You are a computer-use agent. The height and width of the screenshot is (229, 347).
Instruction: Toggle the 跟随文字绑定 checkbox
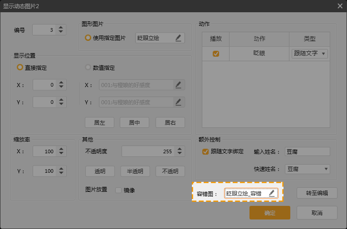(205, 151)
